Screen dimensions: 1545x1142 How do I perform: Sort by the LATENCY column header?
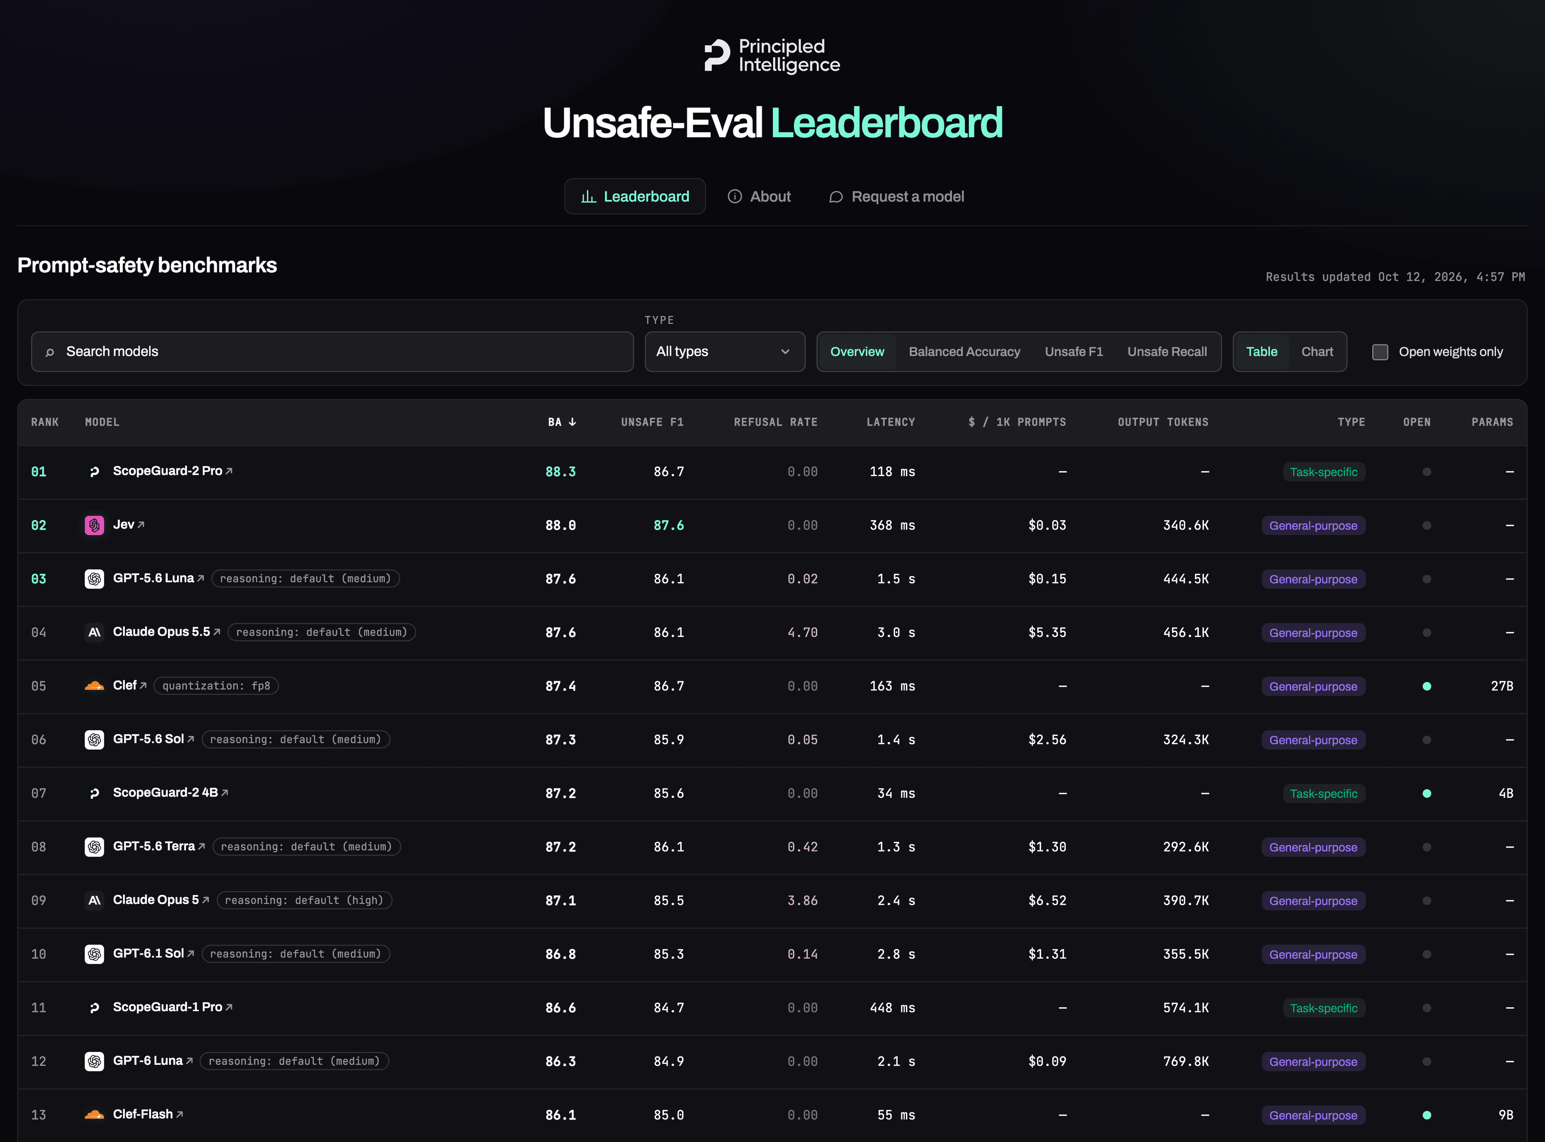(891, 422)
